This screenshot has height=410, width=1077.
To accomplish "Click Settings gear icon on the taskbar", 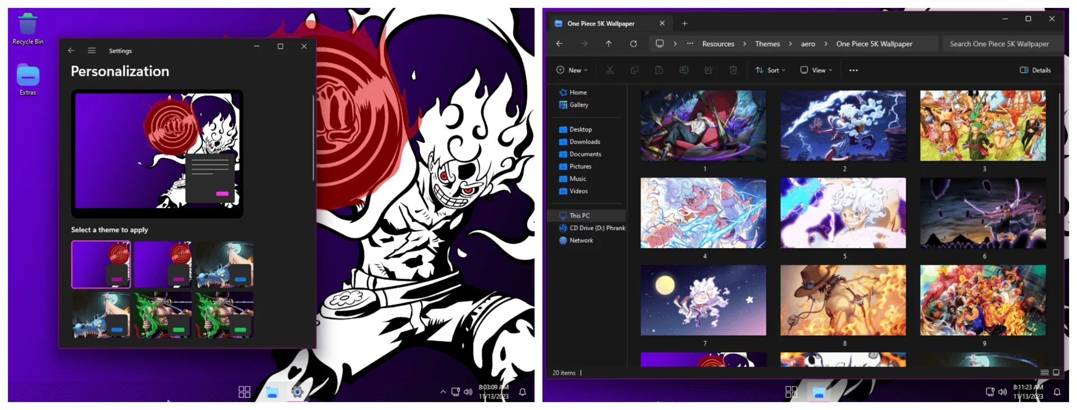I will [x=297, y=392].
